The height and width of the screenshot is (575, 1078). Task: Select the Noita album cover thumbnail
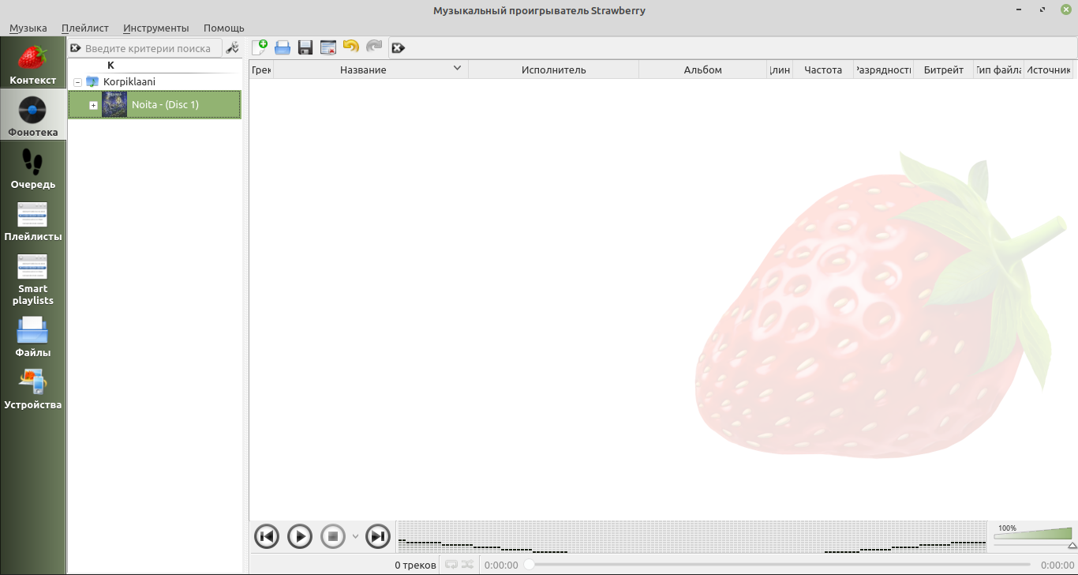tap(114, 104)
